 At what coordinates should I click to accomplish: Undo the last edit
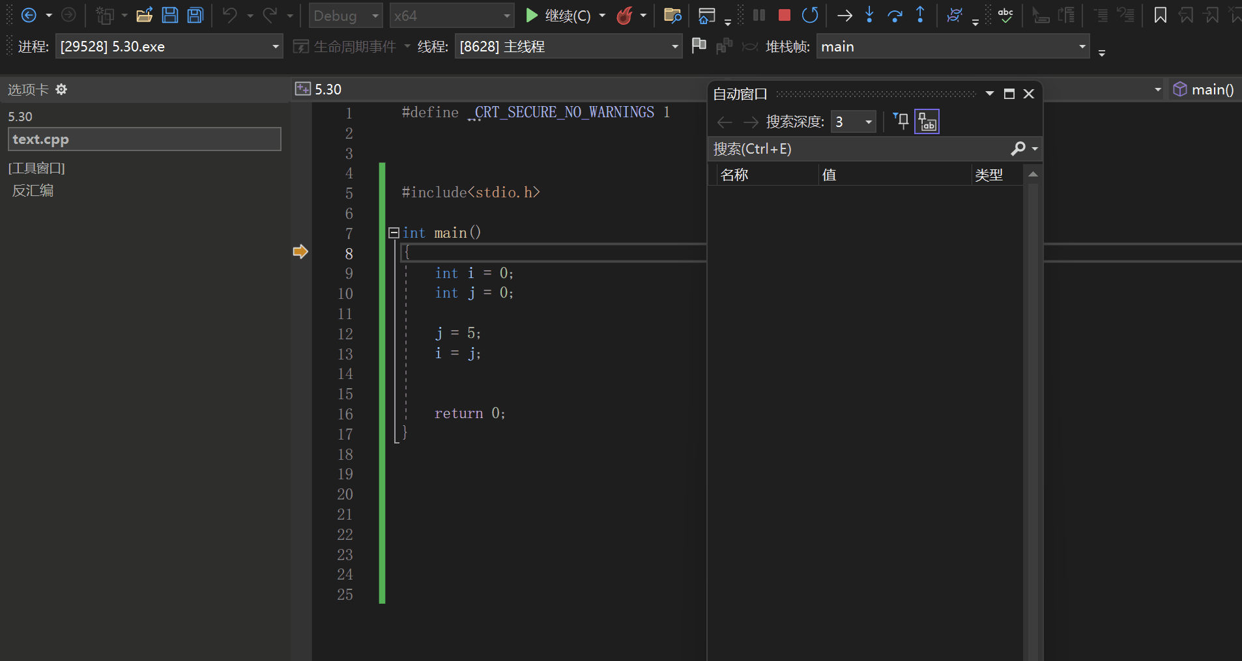[229, 15]
